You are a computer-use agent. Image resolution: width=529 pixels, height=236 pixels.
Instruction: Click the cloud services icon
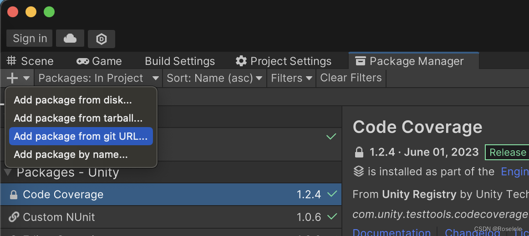(x=70, y=39)
